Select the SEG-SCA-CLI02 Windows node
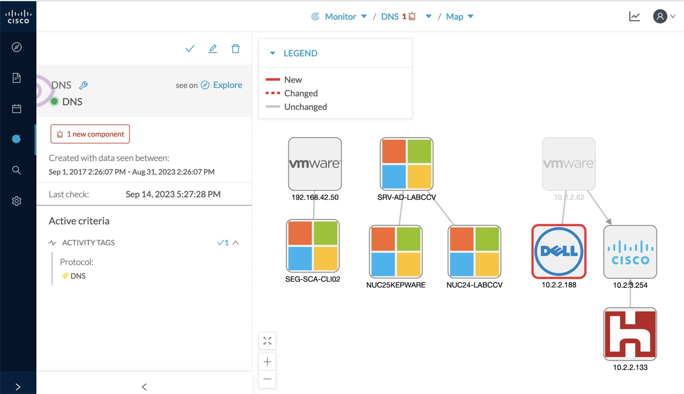 click(x=313, y=246)
